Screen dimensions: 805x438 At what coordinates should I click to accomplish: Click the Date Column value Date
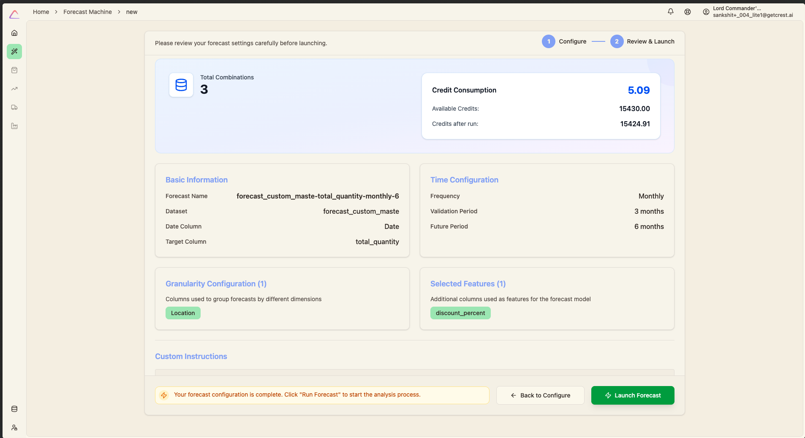pos(392,226)
